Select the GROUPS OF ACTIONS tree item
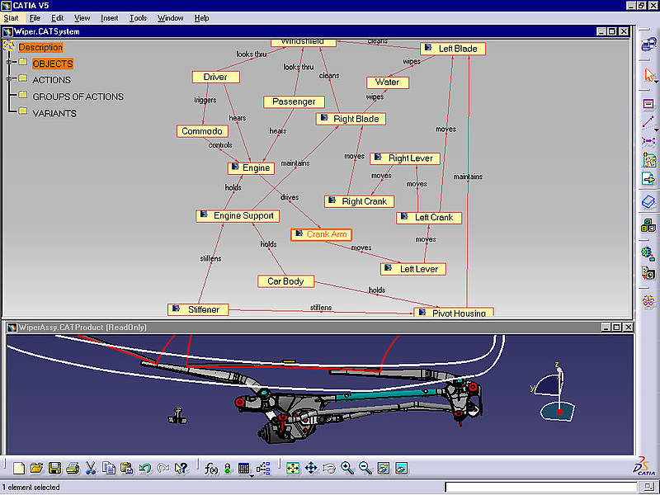 [78, 97]
